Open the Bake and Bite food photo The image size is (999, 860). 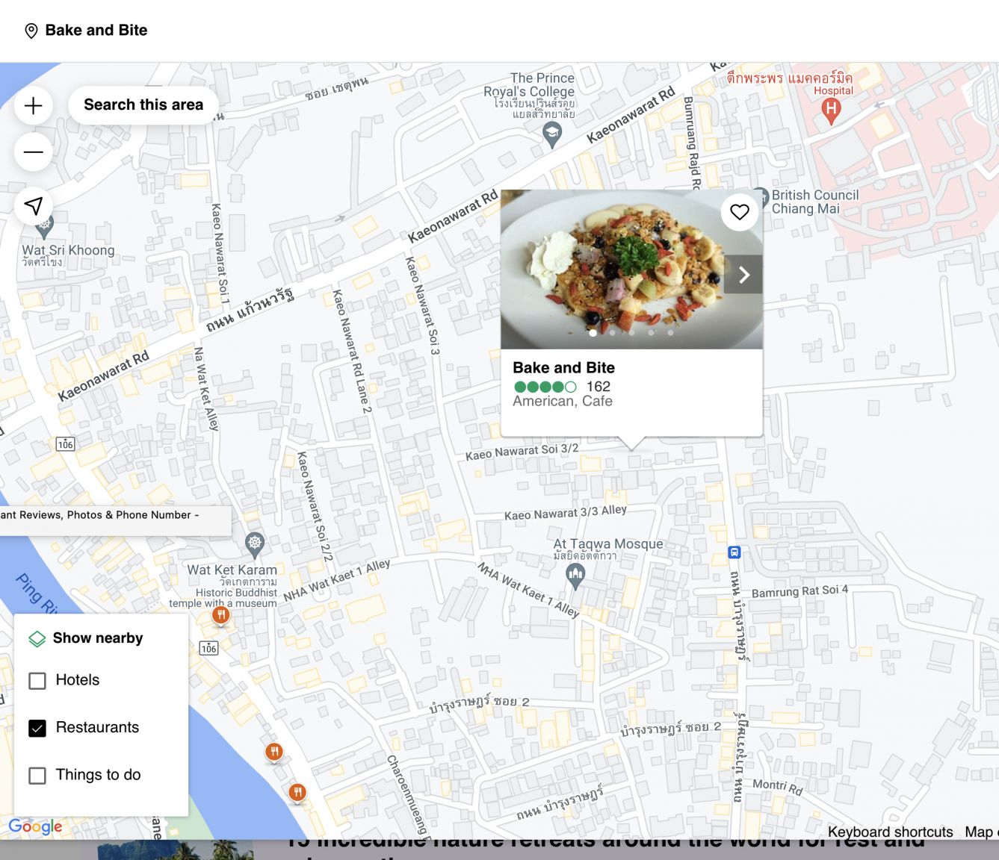(631, 269)
